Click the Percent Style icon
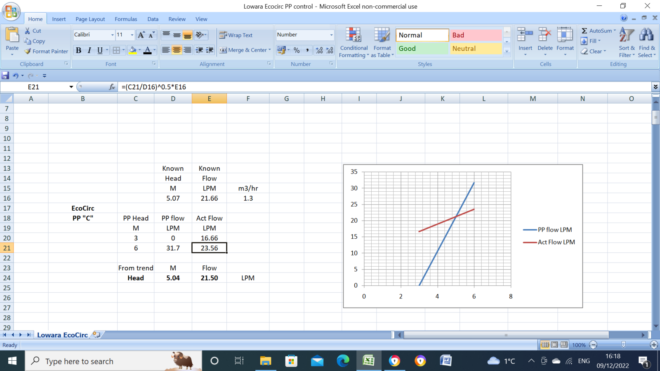 point(297,50)
